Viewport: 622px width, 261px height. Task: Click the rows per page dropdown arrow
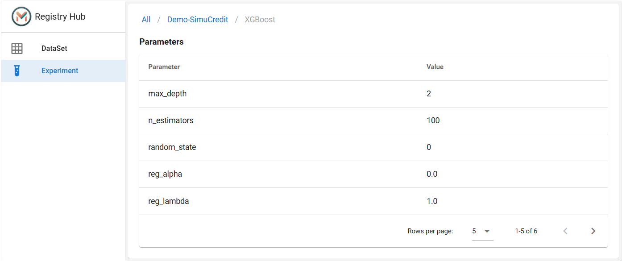(487, 231)
